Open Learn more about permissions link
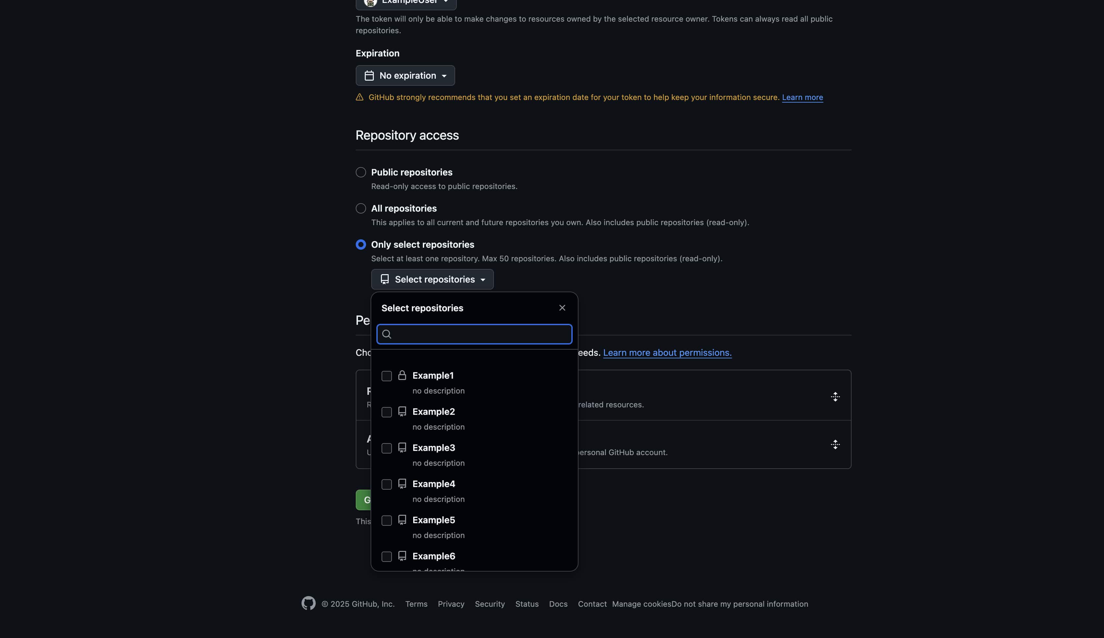The height and width of the screenshot is (638, 1104). tap(667, 353)
